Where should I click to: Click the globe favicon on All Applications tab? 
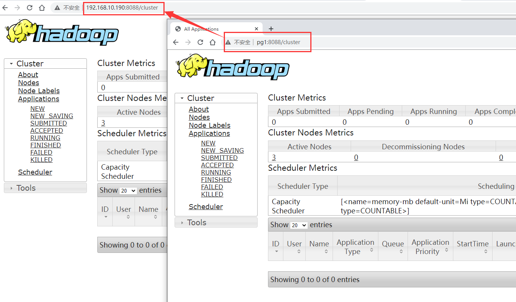(178, 29)
